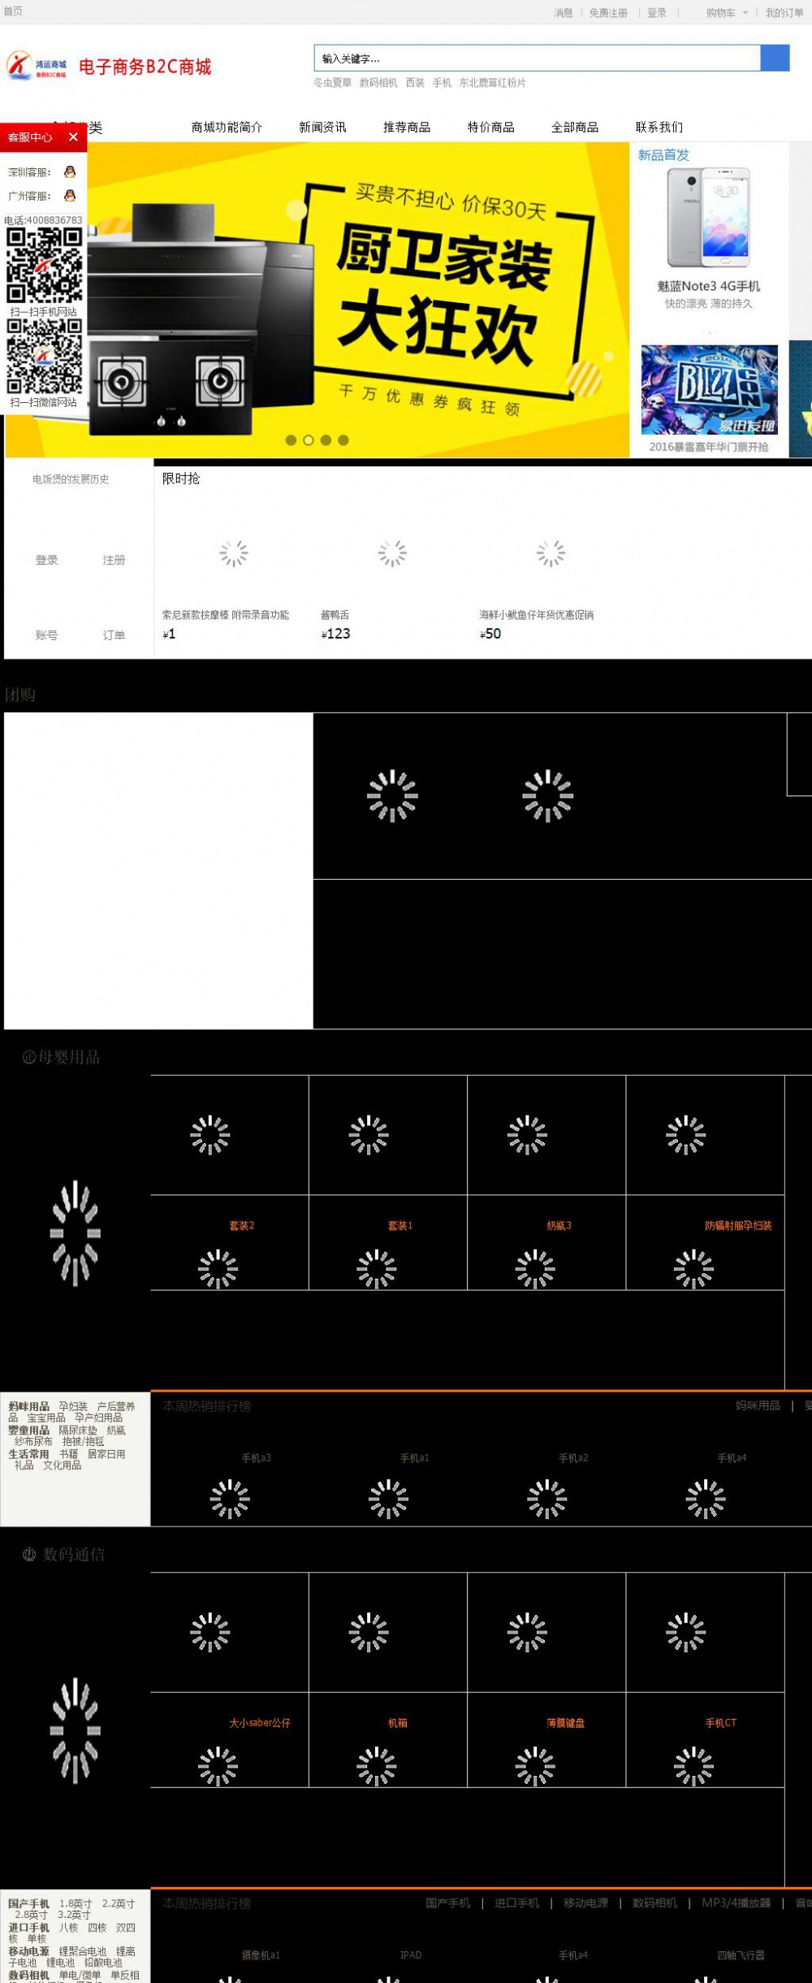Open the 联系我们 menu item
The height and width of the screenshot is (1983, 812).
coord(659,127)
